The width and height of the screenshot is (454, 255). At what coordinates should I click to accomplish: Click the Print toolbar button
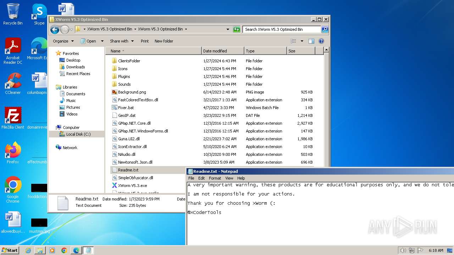[x=145, y=41]
